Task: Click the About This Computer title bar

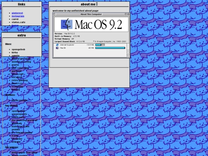Action: click(91, 14)
